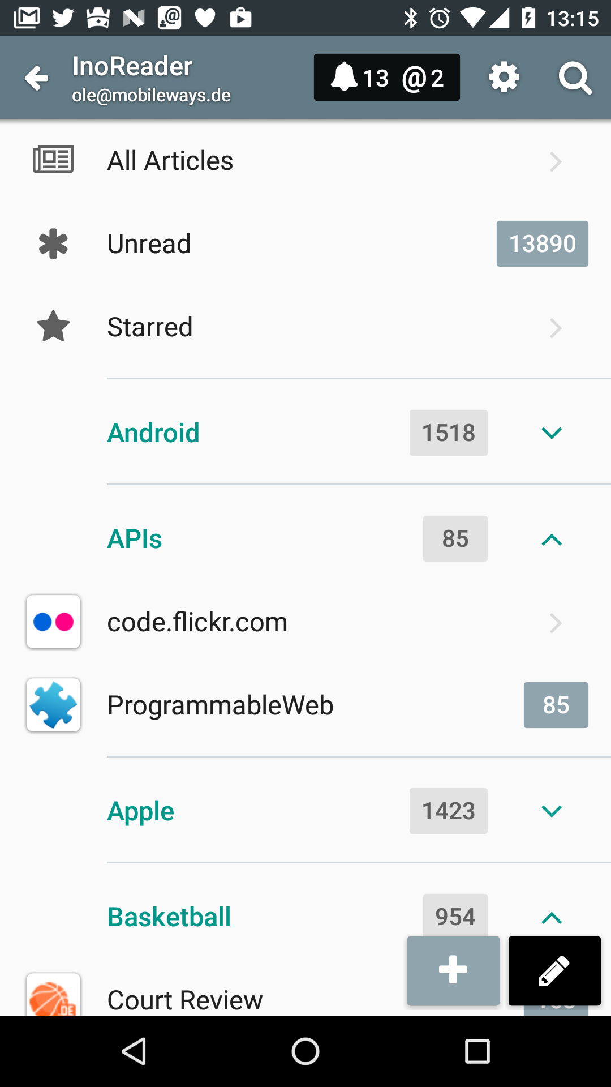Viewport: 611px width, 1087px height.
Task: Collapse the Basketball folder chevron
Action: [552, 918]
